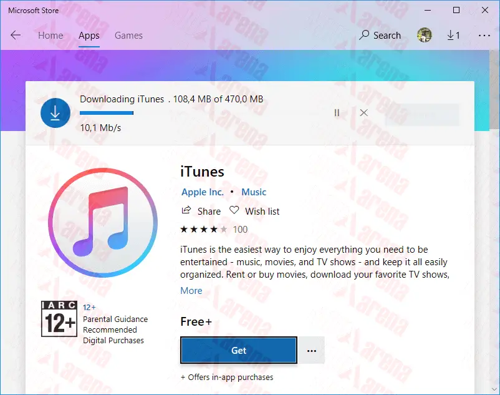Maximize the Microsoft Store window
The height and width of the screenshot is (395, 500).
456,10
